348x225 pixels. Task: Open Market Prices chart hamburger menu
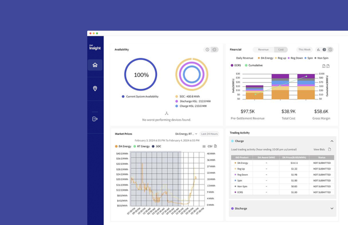(204, 146)
